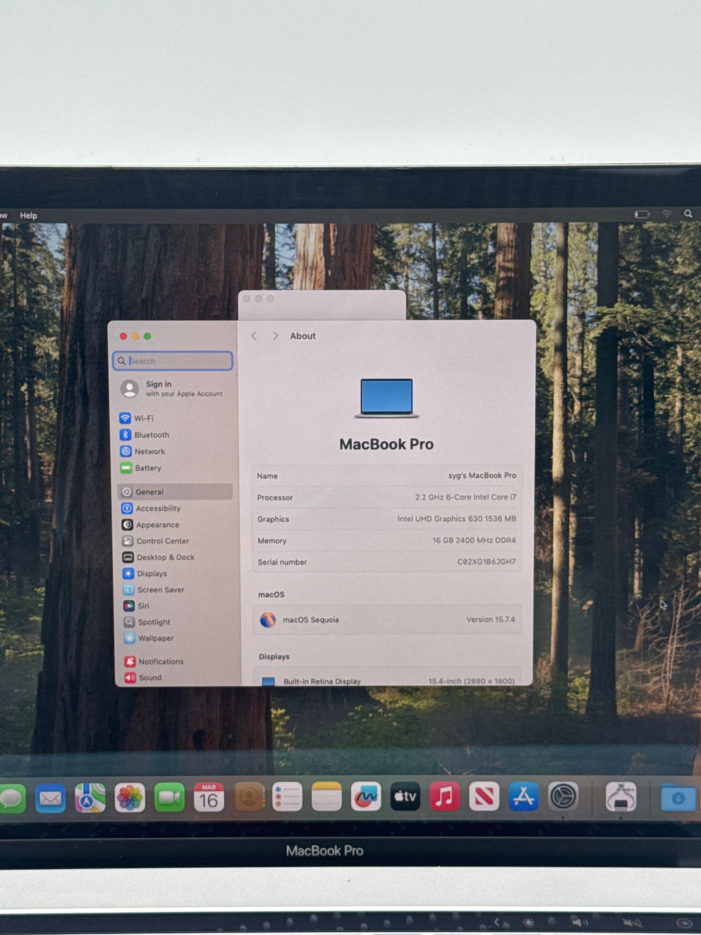701x935 pixels.
Task: Select General in the settings sidebar
Action: tap(175, 492)
